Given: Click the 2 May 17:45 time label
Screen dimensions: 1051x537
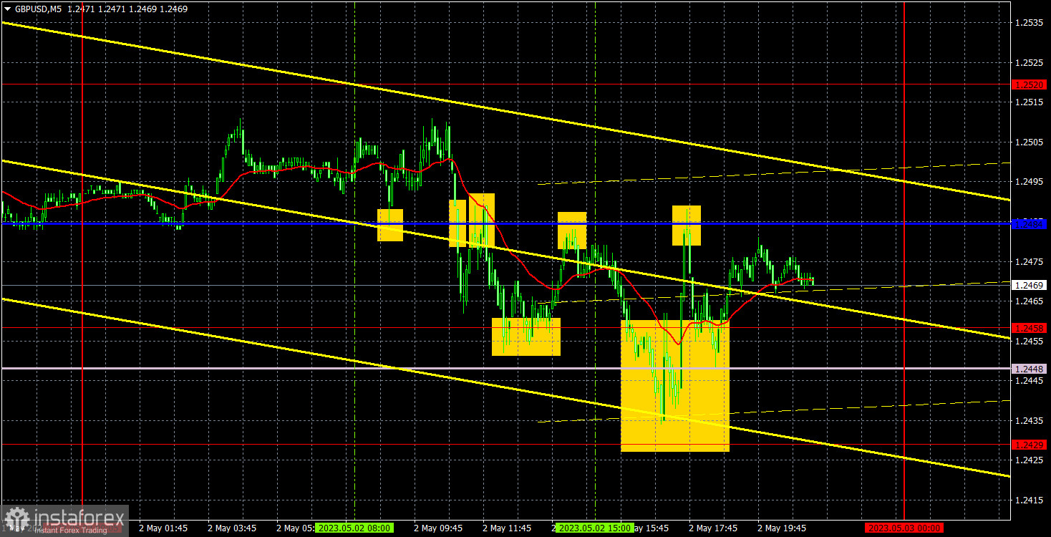Looking at the screenshot, I should point(713,528).
